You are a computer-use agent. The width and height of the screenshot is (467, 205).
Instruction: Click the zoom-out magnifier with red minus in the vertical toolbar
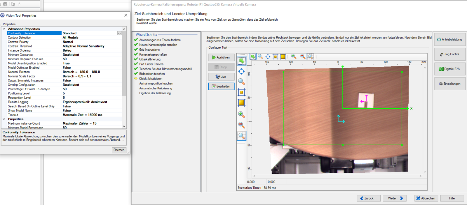[x=241, y=125]
